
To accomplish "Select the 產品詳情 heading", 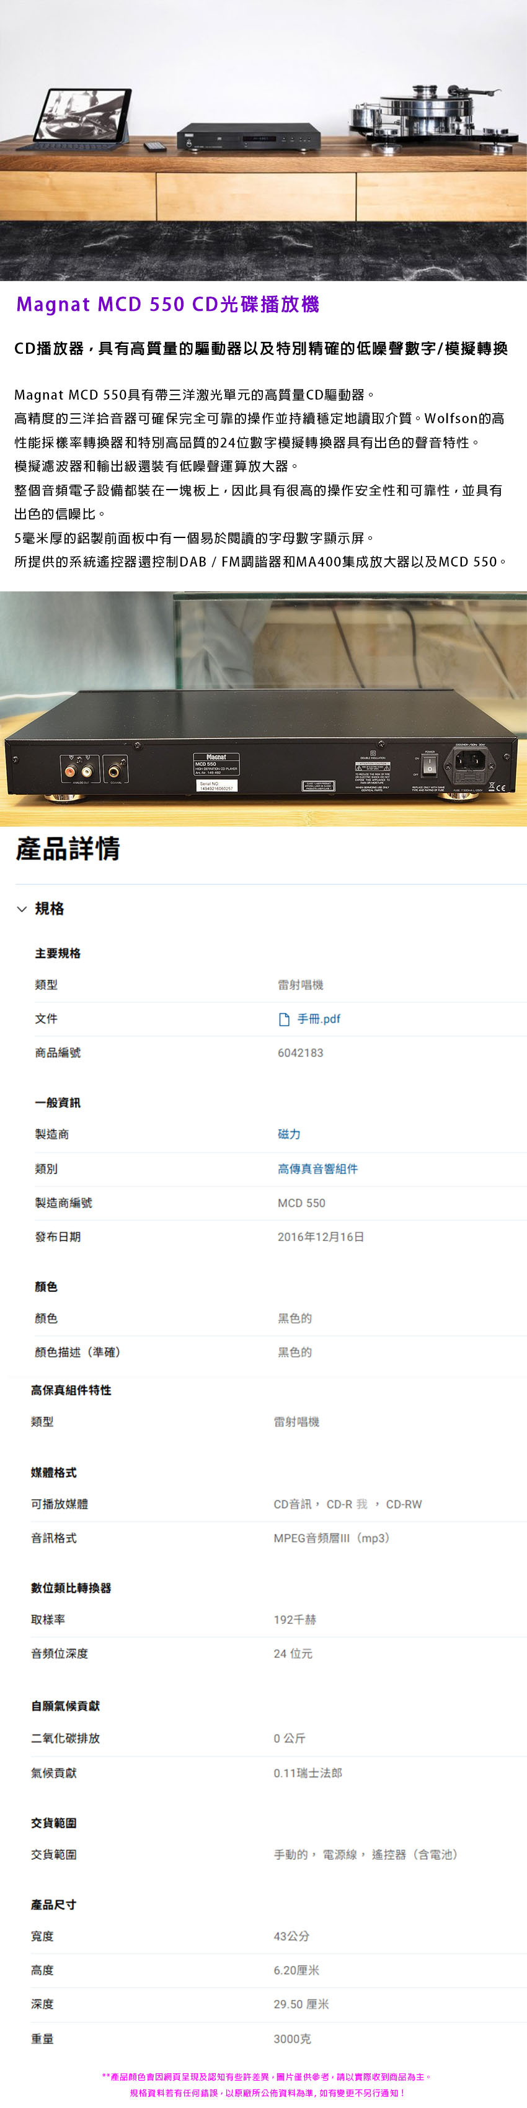I will click(x=68, y=849).
